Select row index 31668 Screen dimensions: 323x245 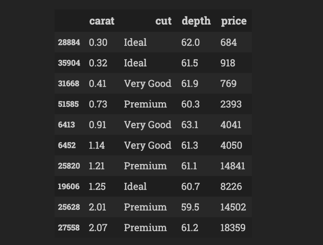tap(68, 84)
